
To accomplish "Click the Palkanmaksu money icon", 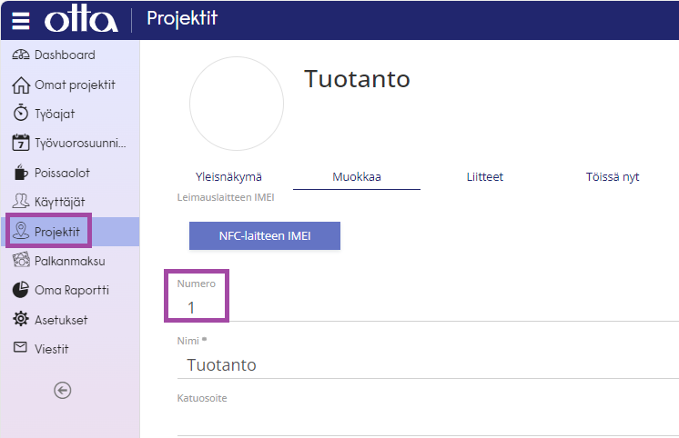I will tap(21, 260).
